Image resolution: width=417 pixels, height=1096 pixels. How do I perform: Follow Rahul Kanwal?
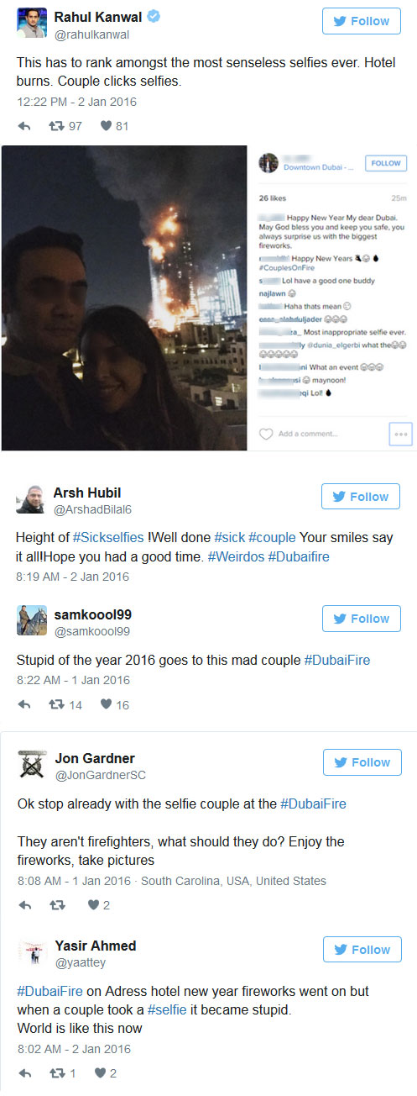[362, 21]
